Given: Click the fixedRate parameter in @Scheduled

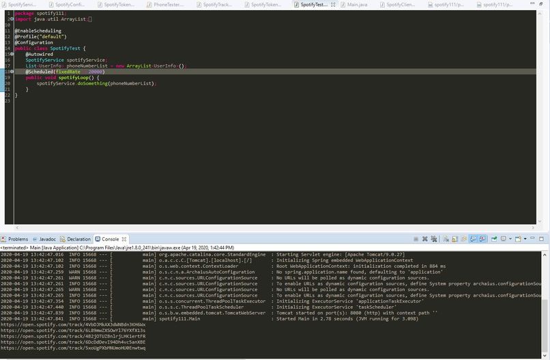Looking at the screenshot, I should [68, 72].
